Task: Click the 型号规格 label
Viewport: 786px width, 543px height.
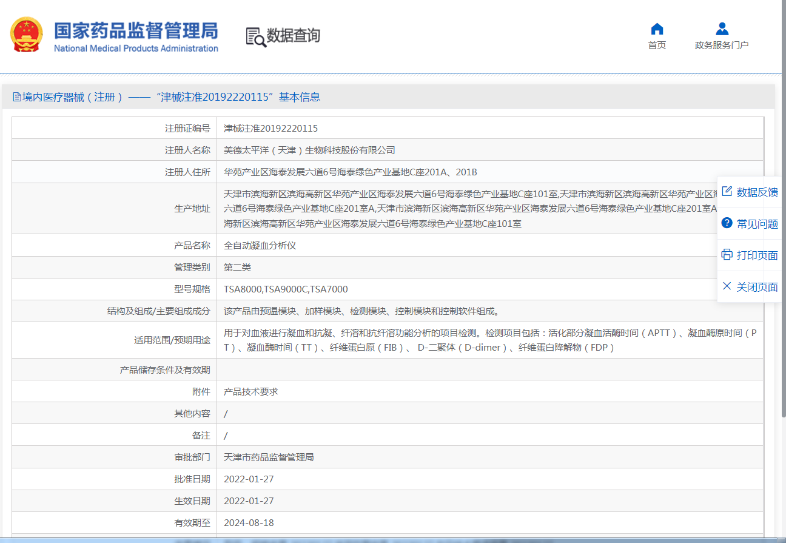Action: [x=192, y=289]
